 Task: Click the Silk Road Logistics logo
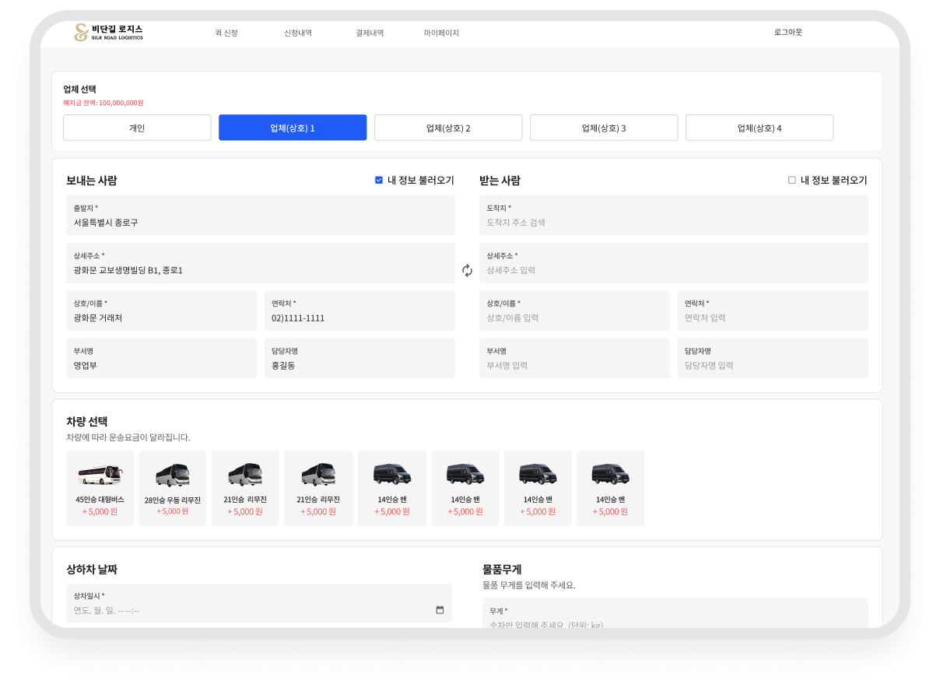pyautogui.click(x=108, y=32)
